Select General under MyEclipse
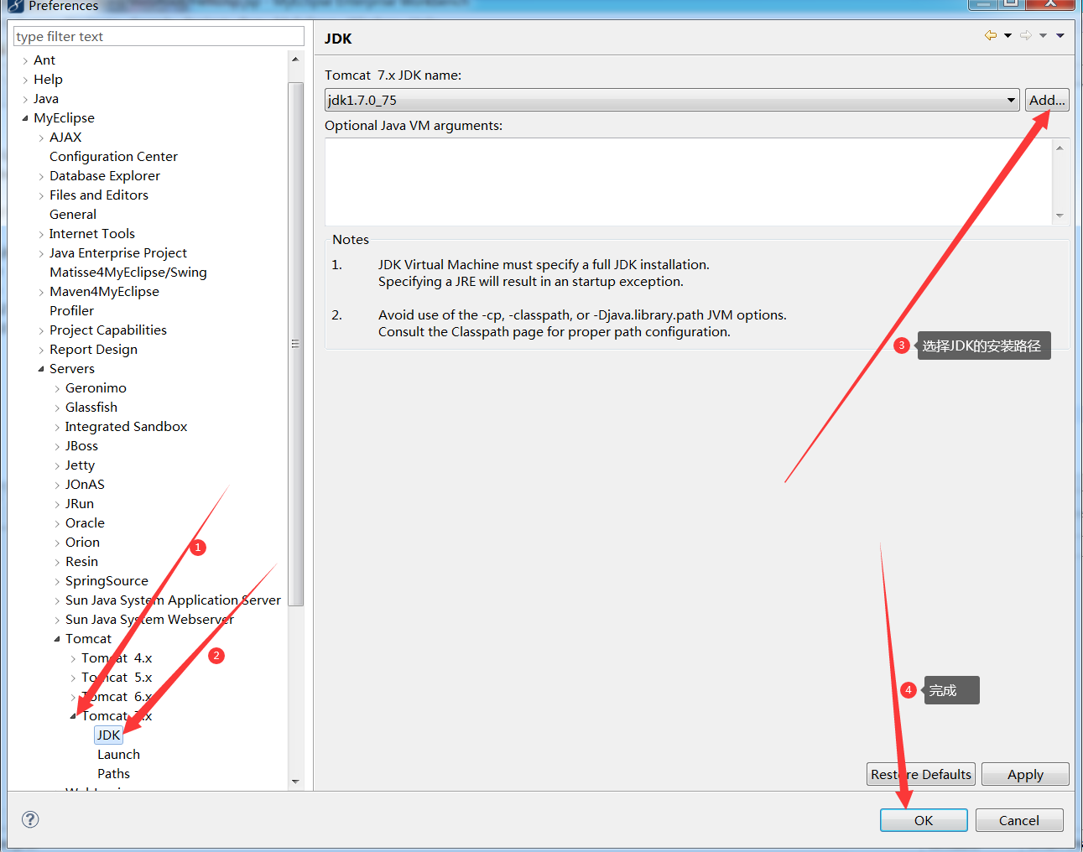The height and width of the screenshot is (852, 1083). [x=73, y=214]
